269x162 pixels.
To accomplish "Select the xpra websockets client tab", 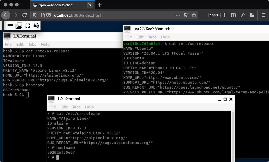I will pos(62,5).
